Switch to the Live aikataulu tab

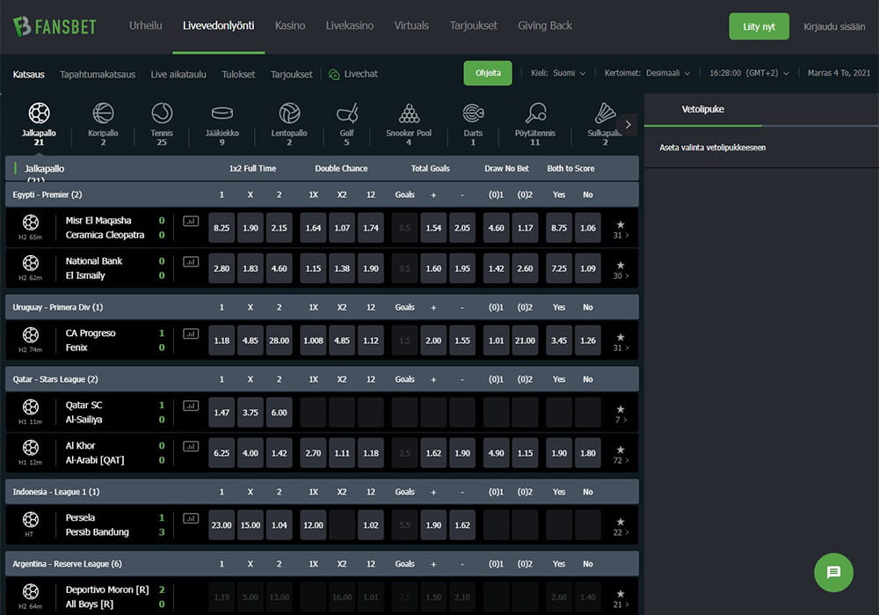click(178, 74)
